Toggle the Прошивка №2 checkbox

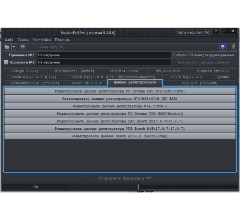(6, 62)
